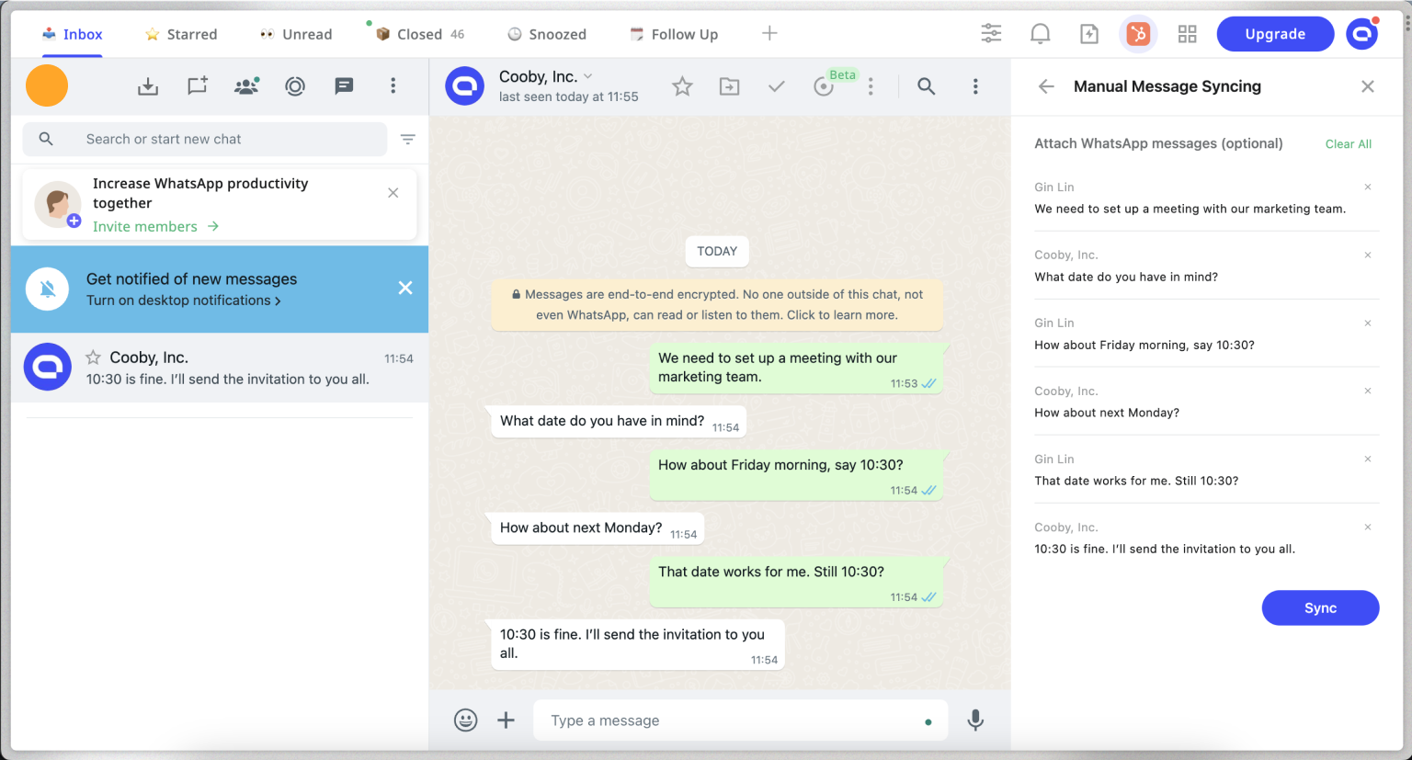This screenshot has height=760, width=1412.
Task: Click the Invite members link
Action: click(x=155, y=226)
